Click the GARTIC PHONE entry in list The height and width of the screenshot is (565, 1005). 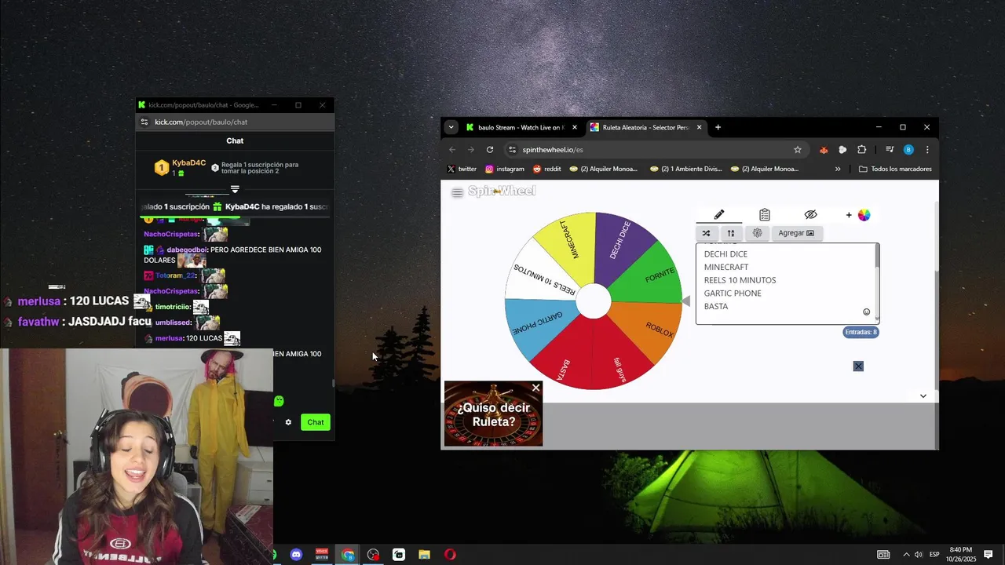[733, 293]
